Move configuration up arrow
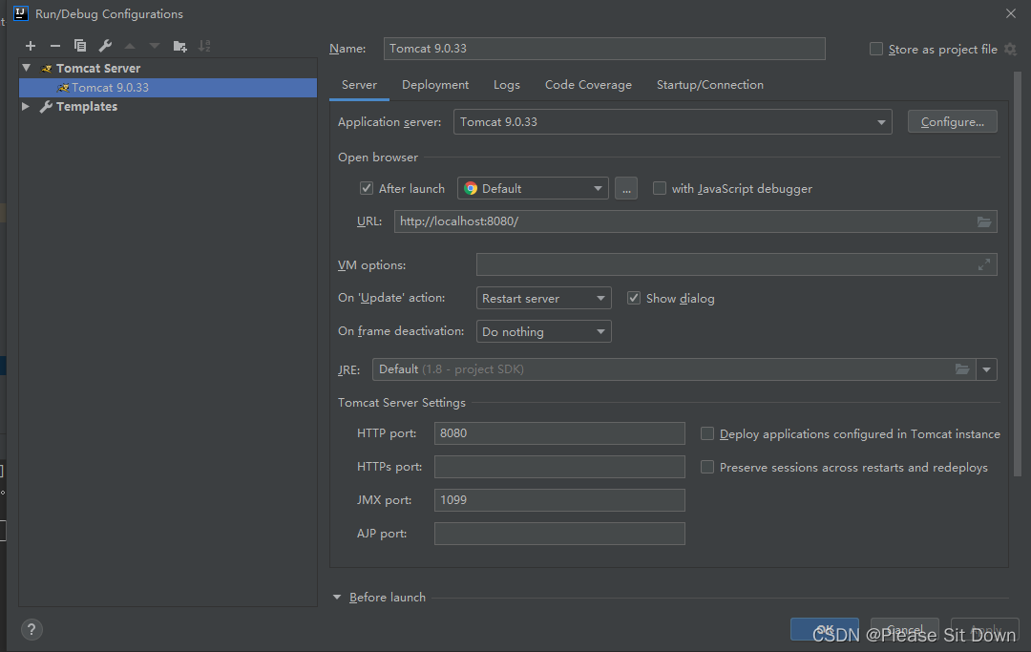This screenshot has height=652, width=1031. (x=130, y=46)
